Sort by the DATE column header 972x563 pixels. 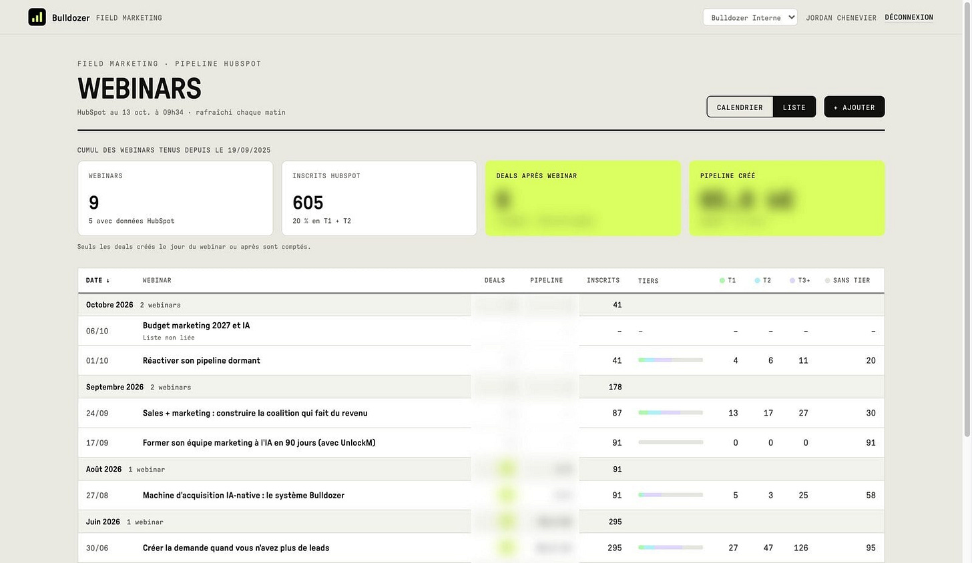pyautogui.click(x=97, y=280)
